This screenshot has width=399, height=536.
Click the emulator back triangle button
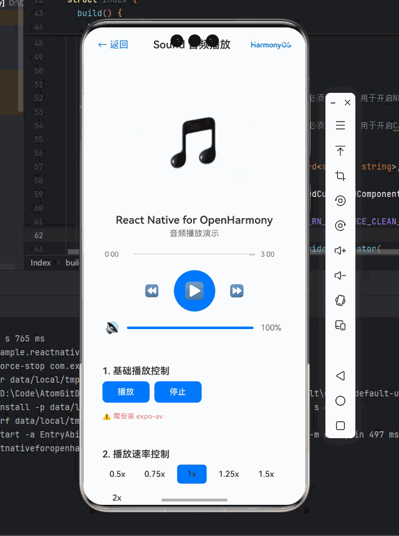340,376
